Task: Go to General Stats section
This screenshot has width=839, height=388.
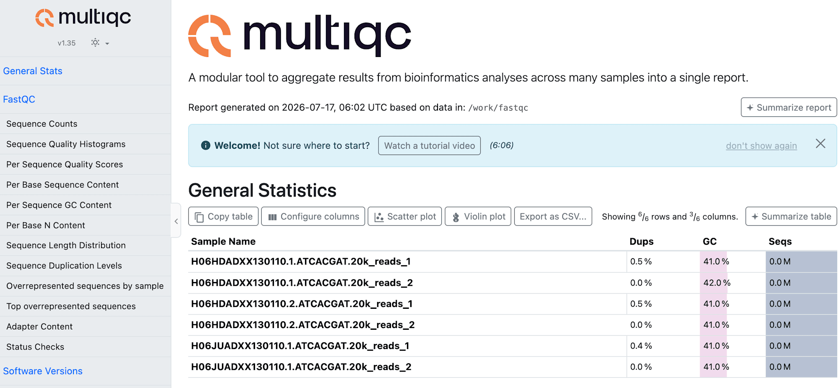Action: pos(33,71)
